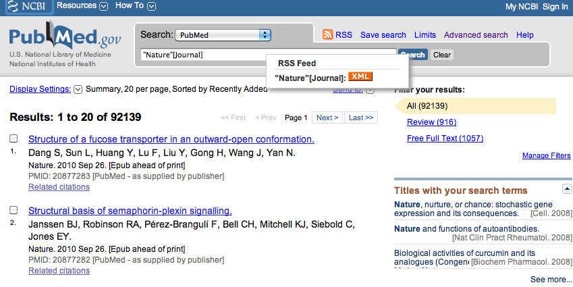Click the Dang S author list text

click(x=162, y=153)
